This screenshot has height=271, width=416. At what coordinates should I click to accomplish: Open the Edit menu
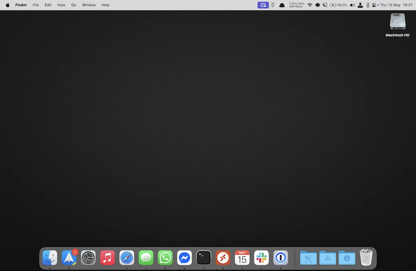[48, 5]
